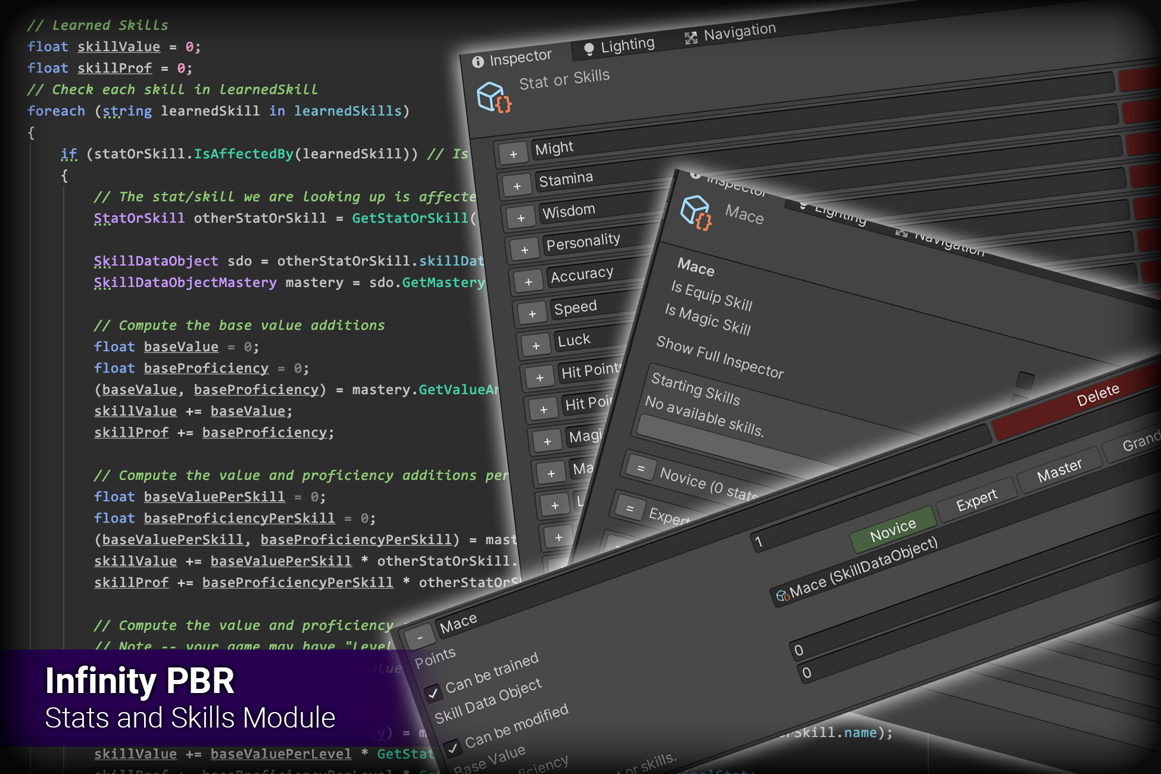1161x774 pixels.
Task: Click the 'skillValue += baseValue;' code line
Action: point(193,411)
